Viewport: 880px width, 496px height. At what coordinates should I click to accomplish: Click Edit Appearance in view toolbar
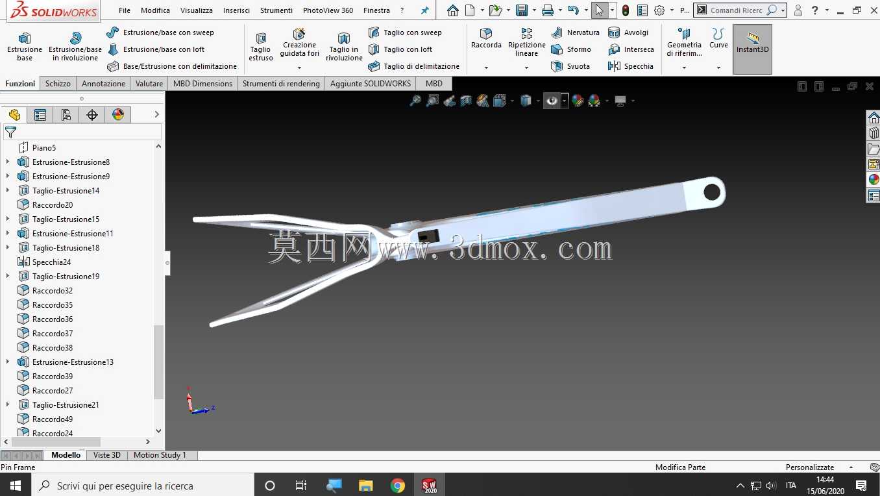(578, 101)
